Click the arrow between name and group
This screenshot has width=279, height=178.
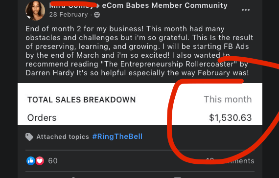pos(98,6)
